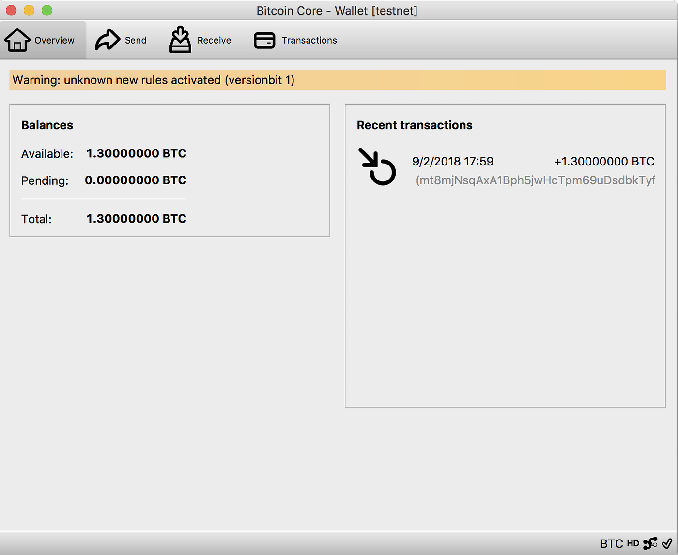
Task: Click the home icon on the Overview tab
Action: point(17,39)
